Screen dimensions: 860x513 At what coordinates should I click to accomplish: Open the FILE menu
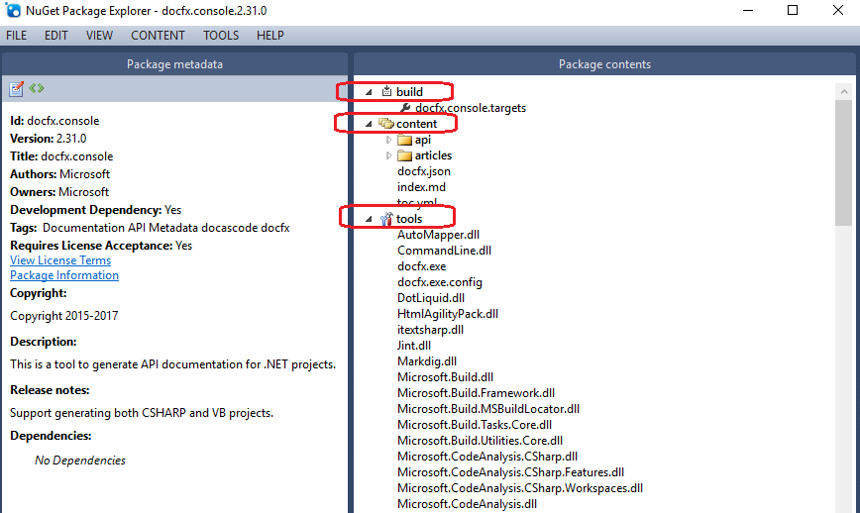(17, 36)
